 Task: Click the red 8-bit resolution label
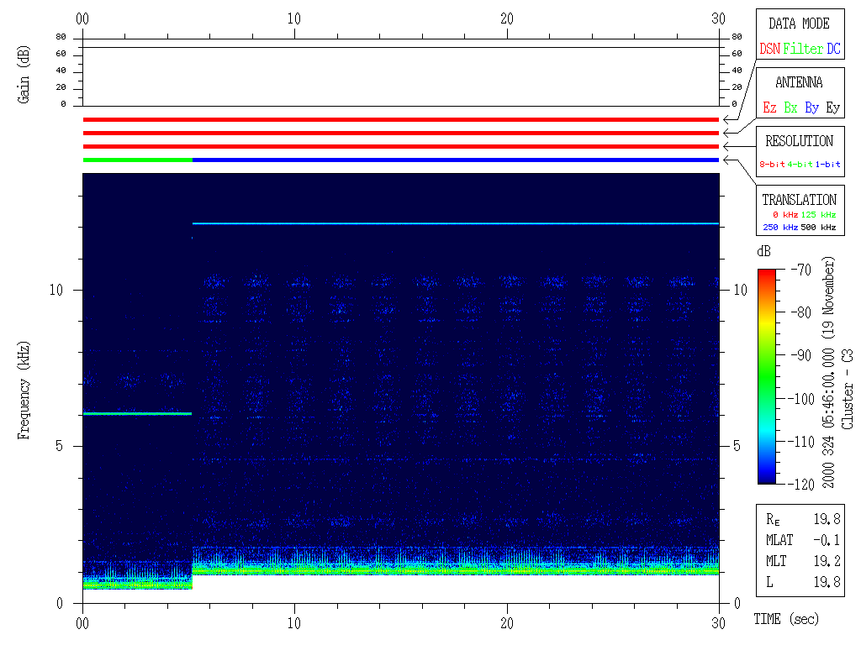[x=773, y=165]
